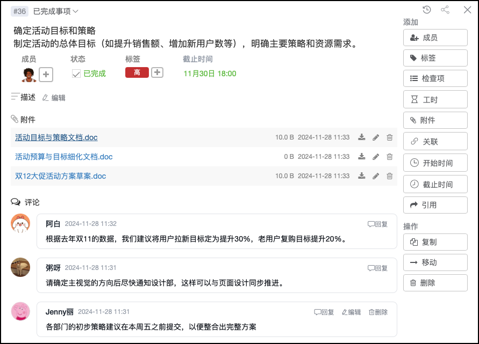Click the 附件 paperclip section header

coord(23,119)
